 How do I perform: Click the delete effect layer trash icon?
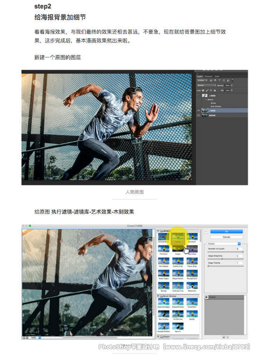coord(228,337)
